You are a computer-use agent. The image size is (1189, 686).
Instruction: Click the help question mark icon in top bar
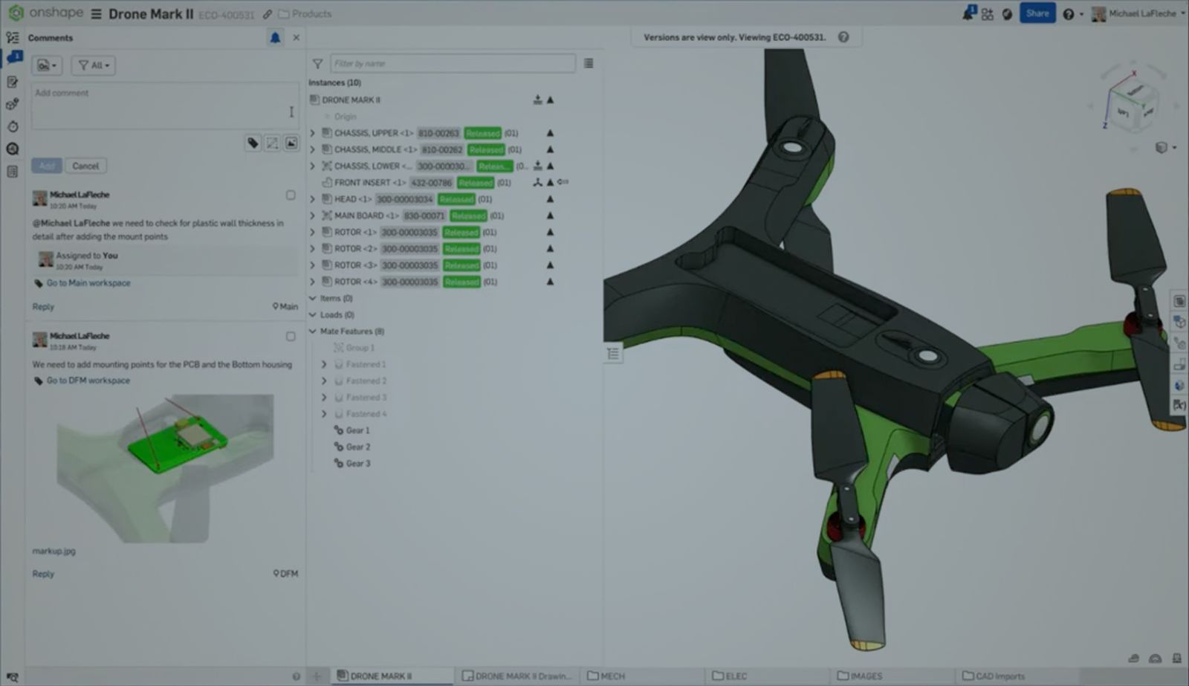pos(1069,13)
